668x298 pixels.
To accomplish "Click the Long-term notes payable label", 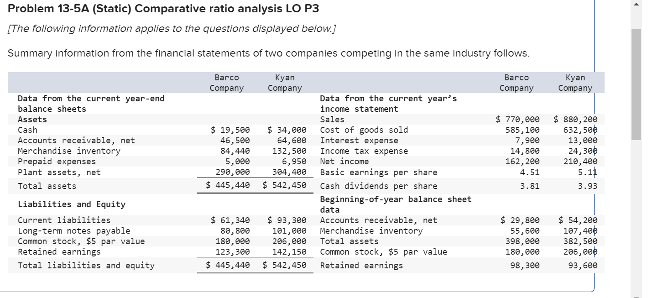I will tap(74, 231).
